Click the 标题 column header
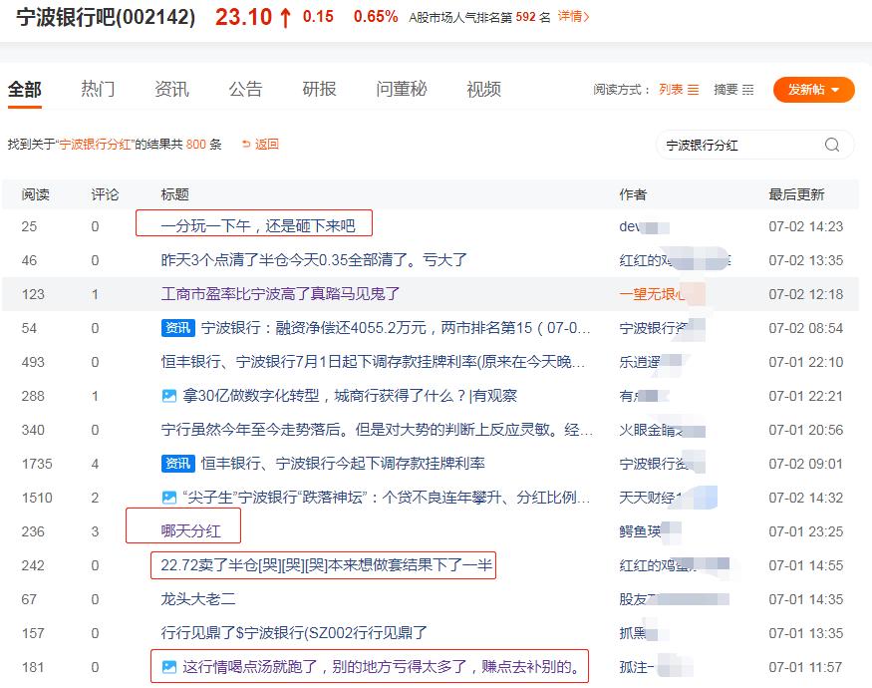 point(175,194)
